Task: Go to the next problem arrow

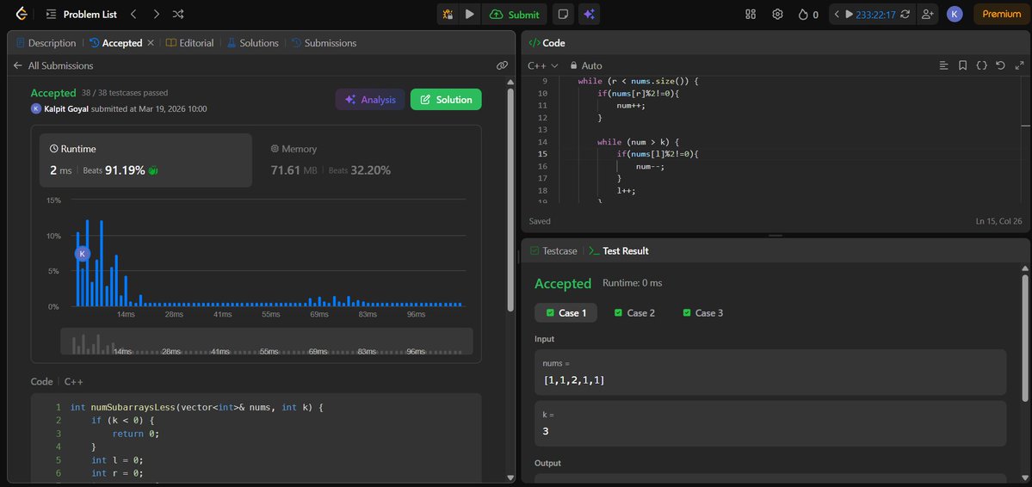Action: (x=156, y=14)
